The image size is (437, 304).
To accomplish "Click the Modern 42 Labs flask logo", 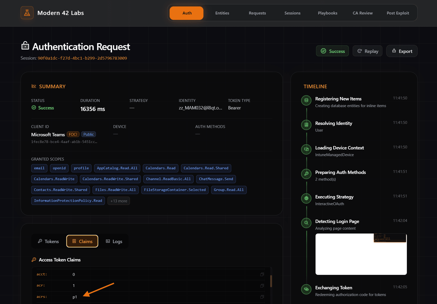I will click(27, 13).
